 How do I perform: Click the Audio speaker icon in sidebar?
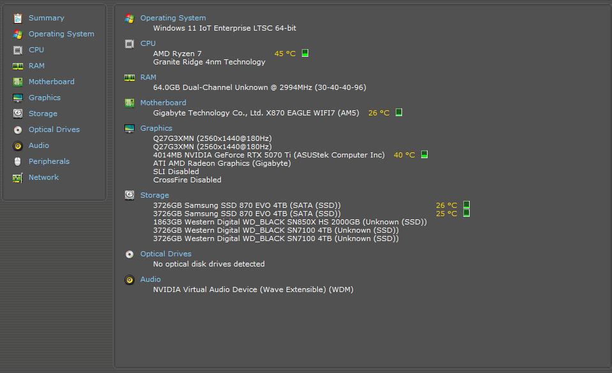(18, 146)
